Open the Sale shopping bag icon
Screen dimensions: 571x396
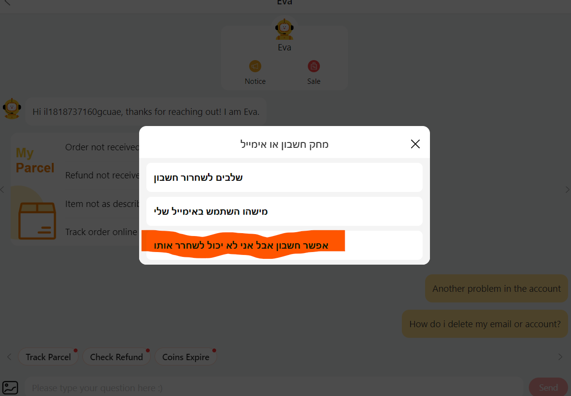coord(314,66)
